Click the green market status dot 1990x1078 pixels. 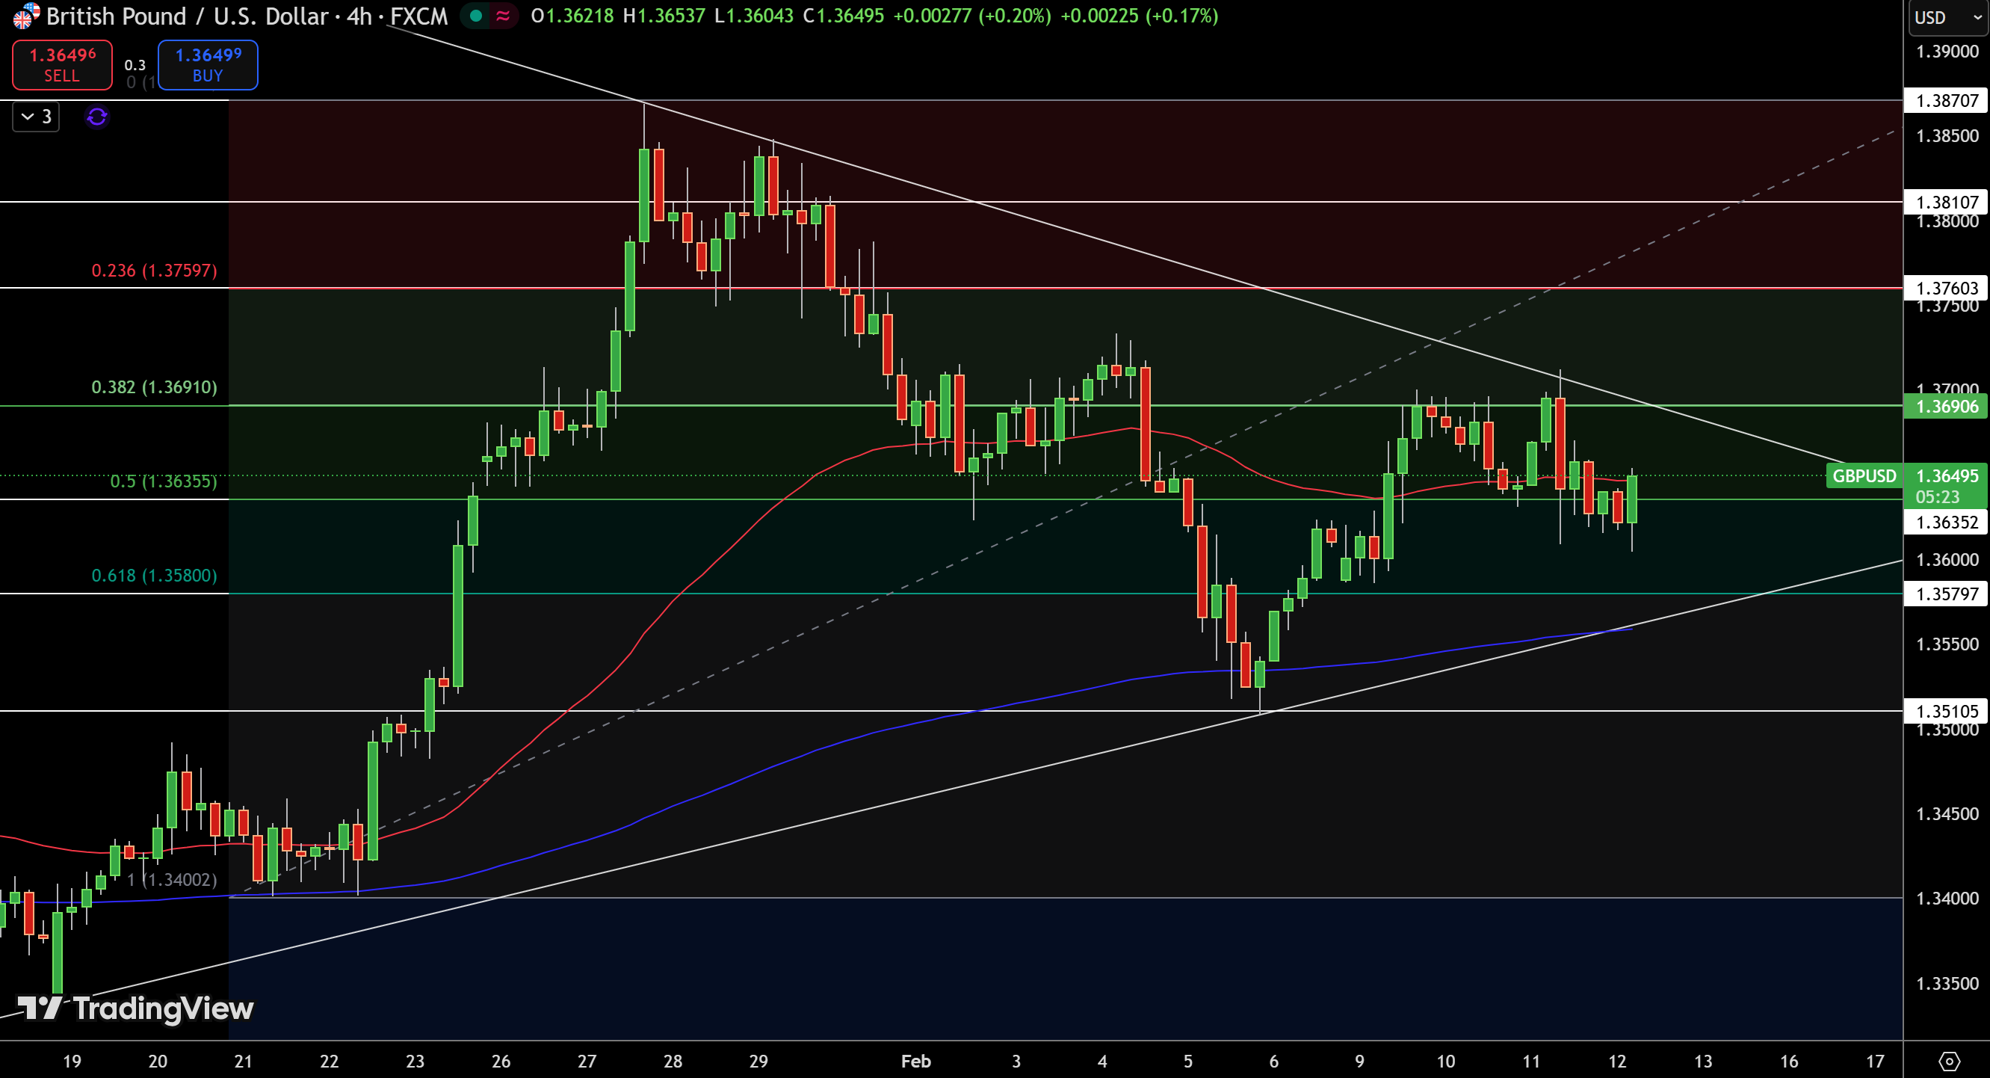[476, 16]
